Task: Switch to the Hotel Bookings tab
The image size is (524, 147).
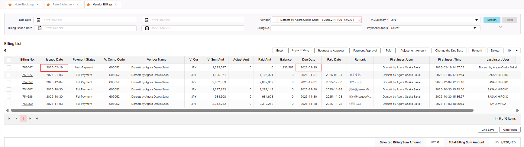Action: click(x=24, y=5)
